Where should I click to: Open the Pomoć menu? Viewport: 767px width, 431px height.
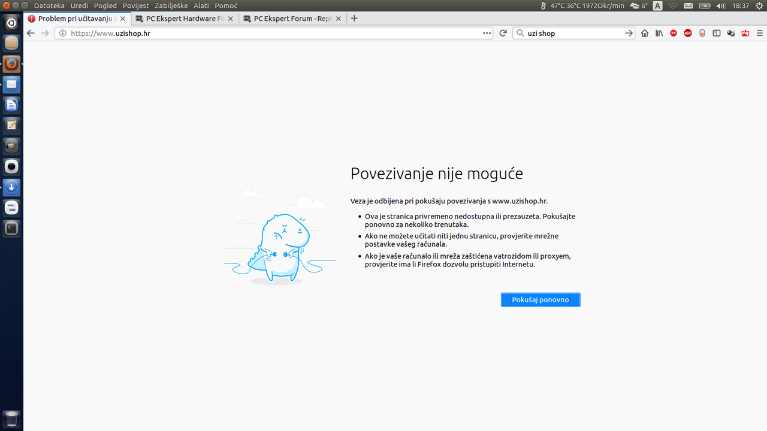click(226, 5)
